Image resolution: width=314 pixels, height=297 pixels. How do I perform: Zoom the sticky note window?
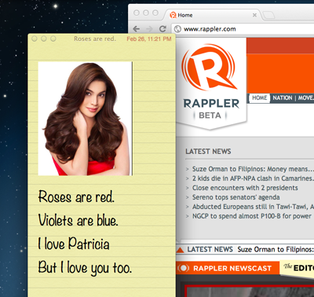pyautogui.click(x=53, y=38)
